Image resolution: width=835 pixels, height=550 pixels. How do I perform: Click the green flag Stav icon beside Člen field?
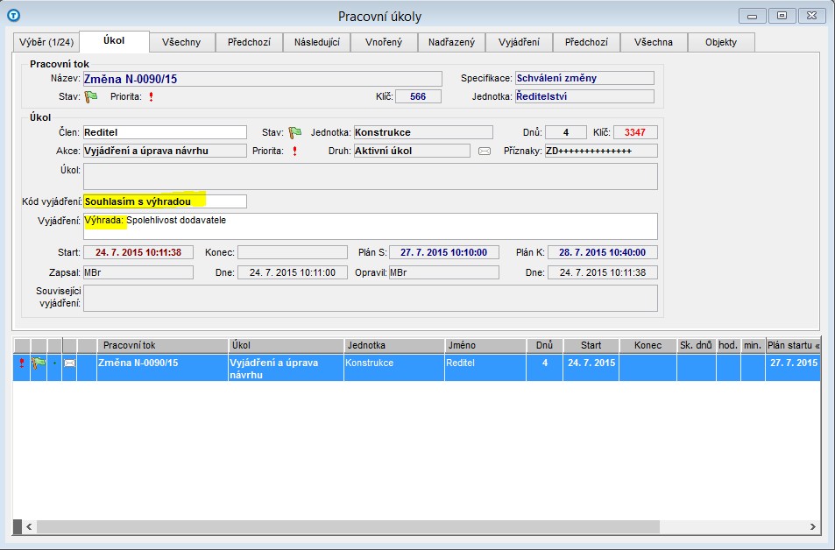click(295, 132)
